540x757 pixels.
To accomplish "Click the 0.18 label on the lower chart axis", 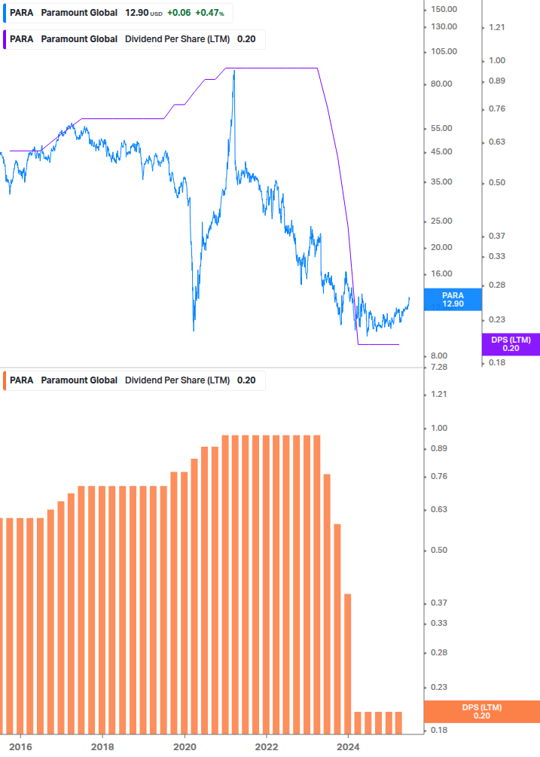I will (x=439, y=730).
